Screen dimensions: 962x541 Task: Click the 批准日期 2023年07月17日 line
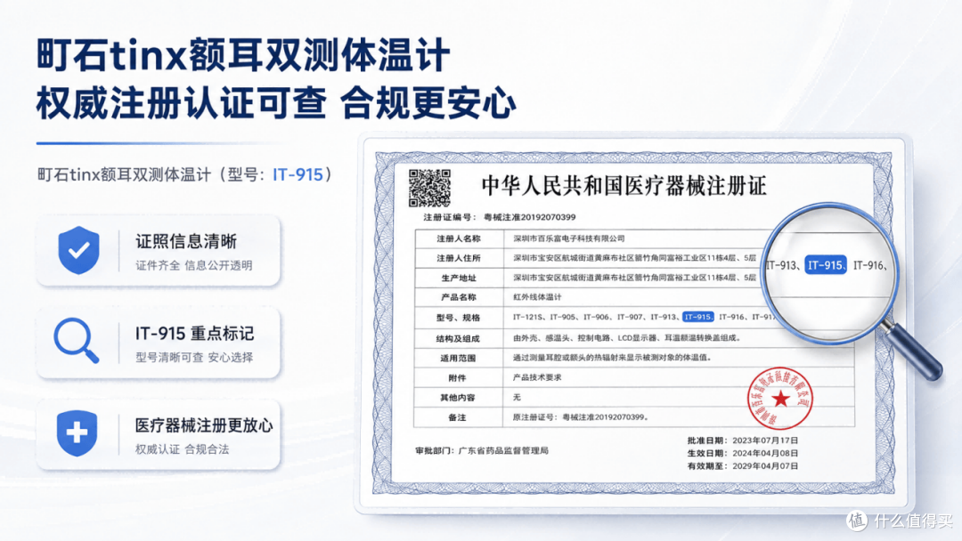coord(742,440)
